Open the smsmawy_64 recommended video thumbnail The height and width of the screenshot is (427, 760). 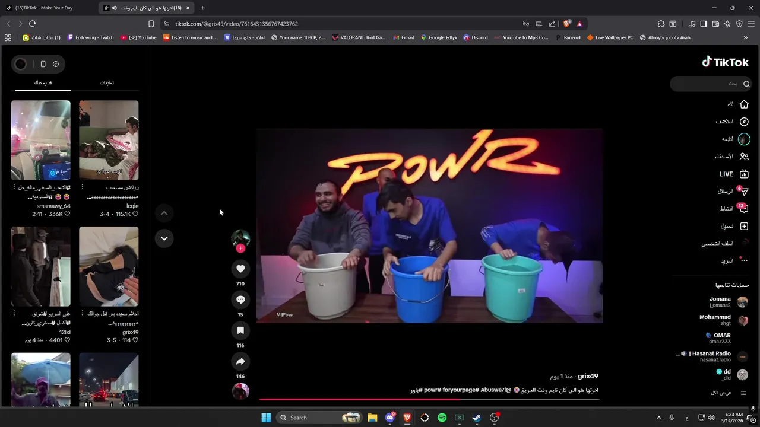40,140
